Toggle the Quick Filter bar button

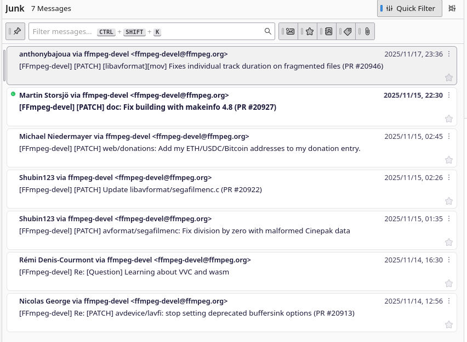click(x=409, y=9)
